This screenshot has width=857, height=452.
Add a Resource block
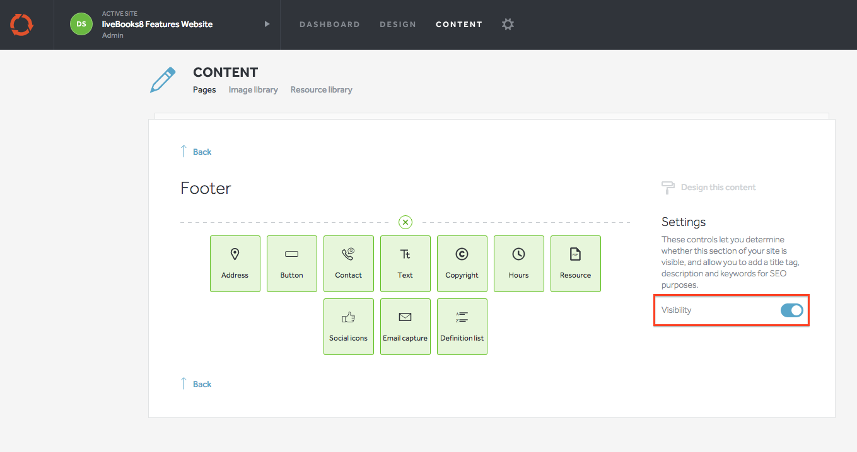(575, 264)
